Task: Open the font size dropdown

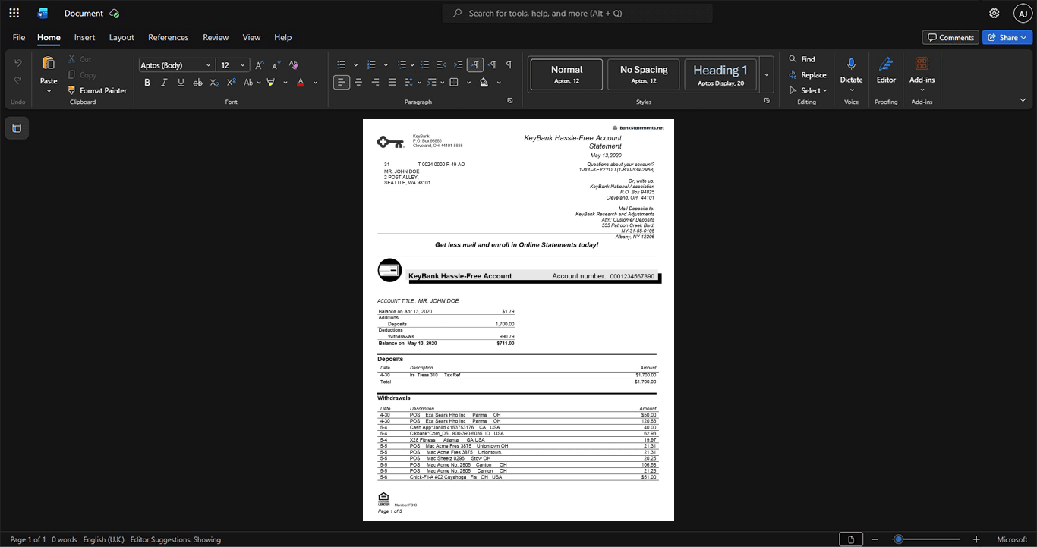Action: (243, 65)
